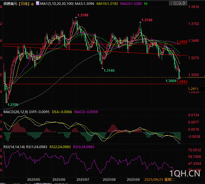Click the small indicator icon before MA1
205x184 pixels.
38,4
